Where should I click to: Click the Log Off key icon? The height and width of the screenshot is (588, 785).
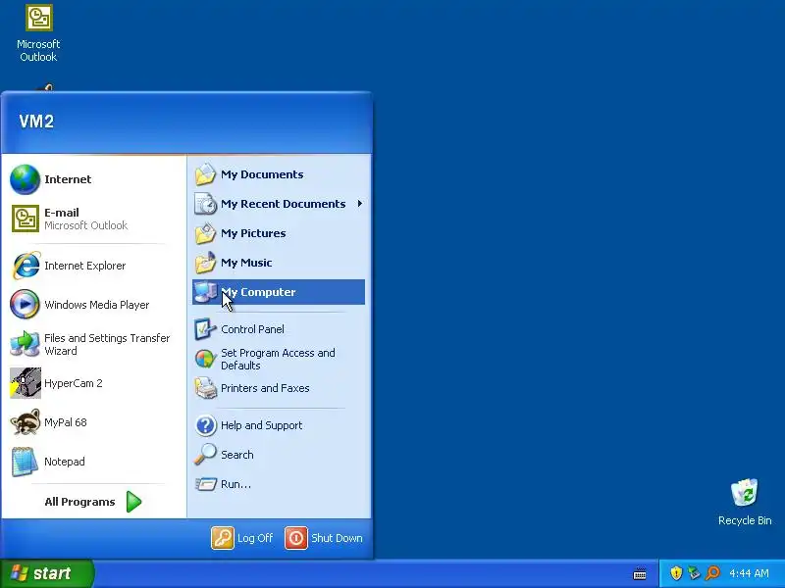(x=223, y=538)
